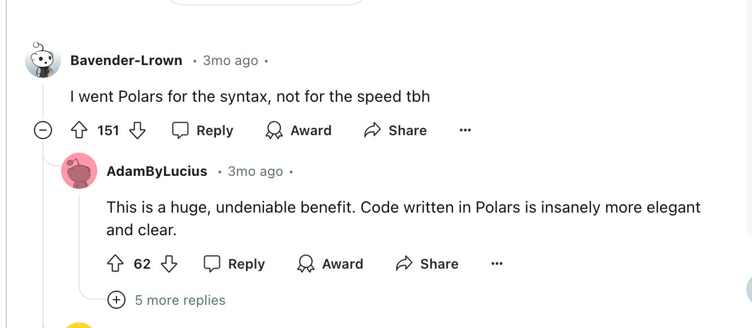
Task: Open the overflow menu on Bavender-Lrown's comment
Action: 465,130
